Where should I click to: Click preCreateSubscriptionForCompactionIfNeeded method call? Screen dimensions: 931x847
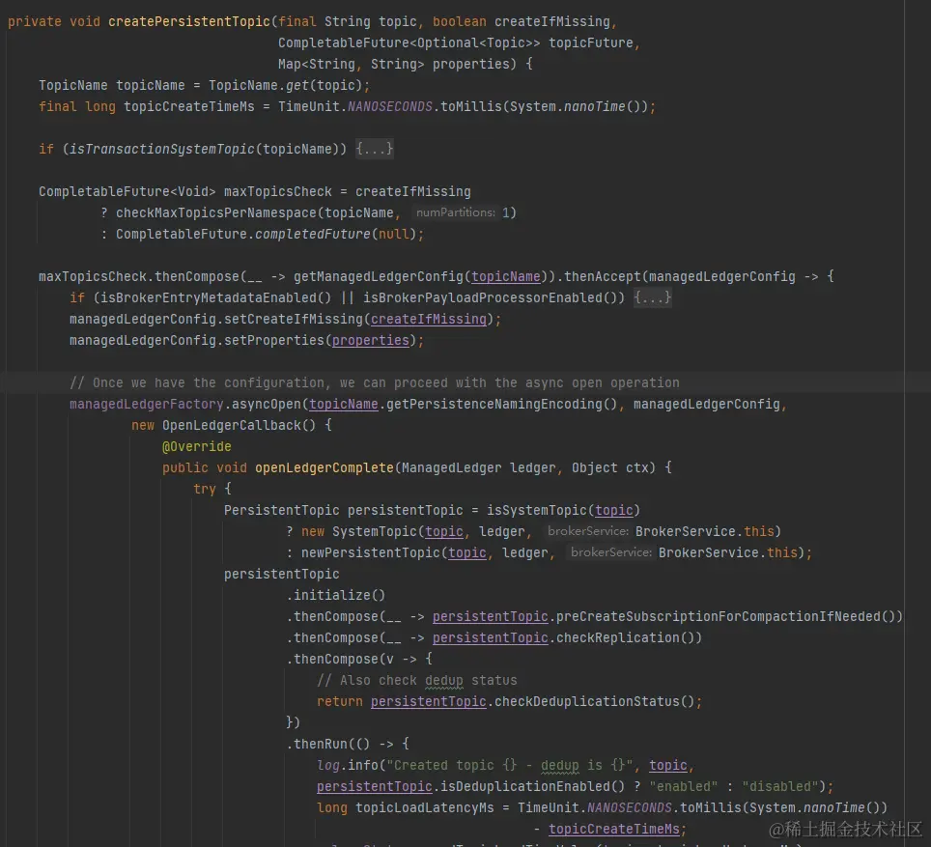718,616
